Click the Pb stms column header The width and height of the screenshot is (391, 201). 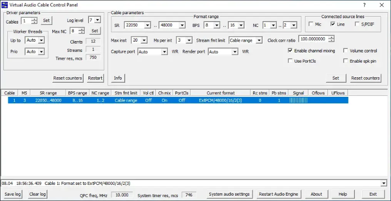pos(279,93)
